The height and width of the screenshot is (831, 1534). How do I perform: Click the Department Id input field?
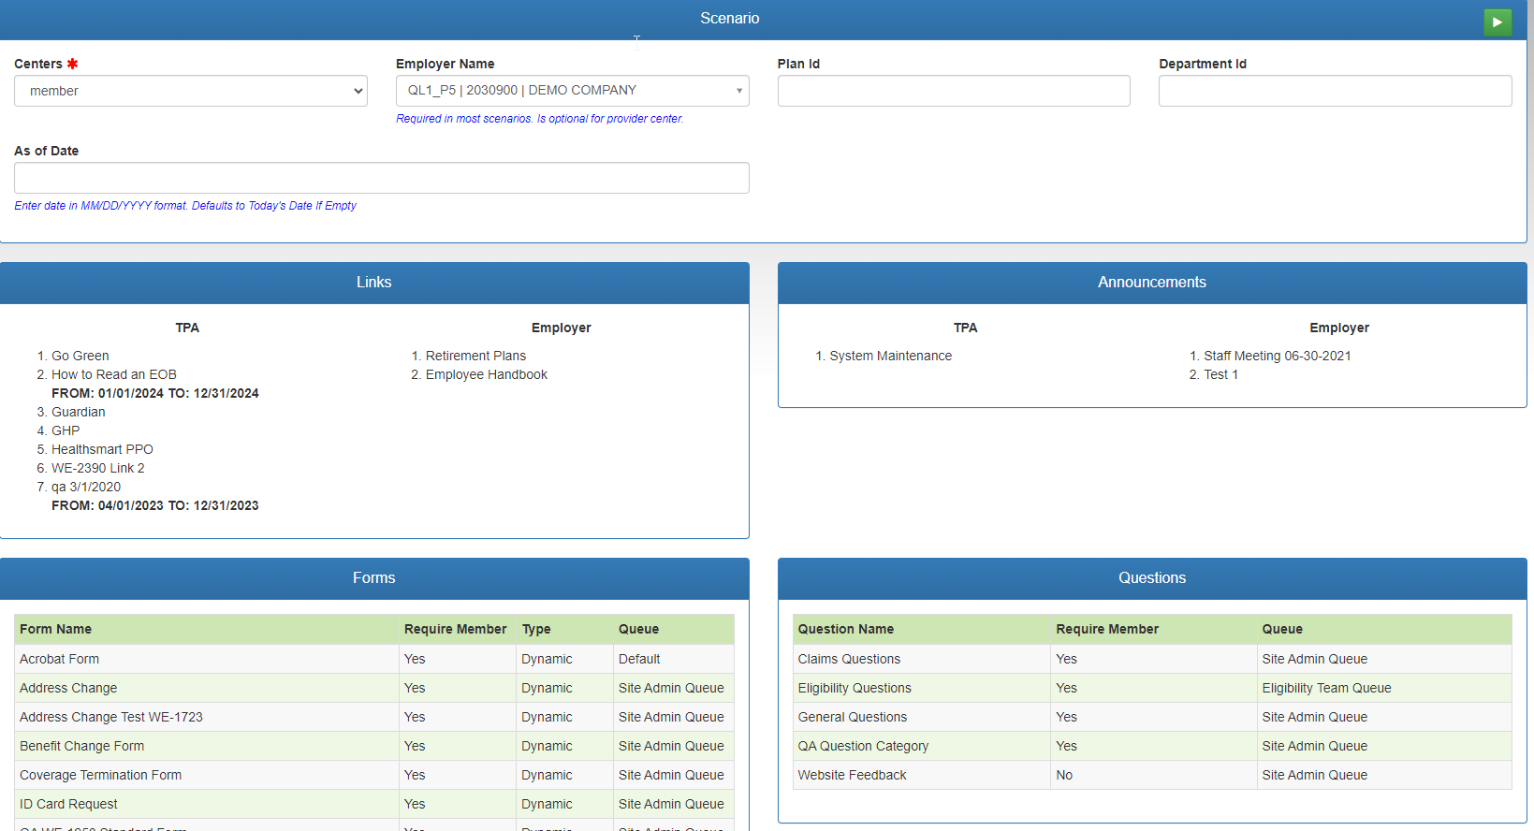point(1334,91)
